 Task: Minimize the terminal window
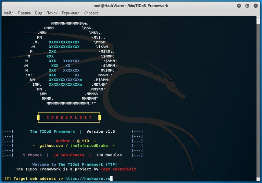(x=239, y=6)
